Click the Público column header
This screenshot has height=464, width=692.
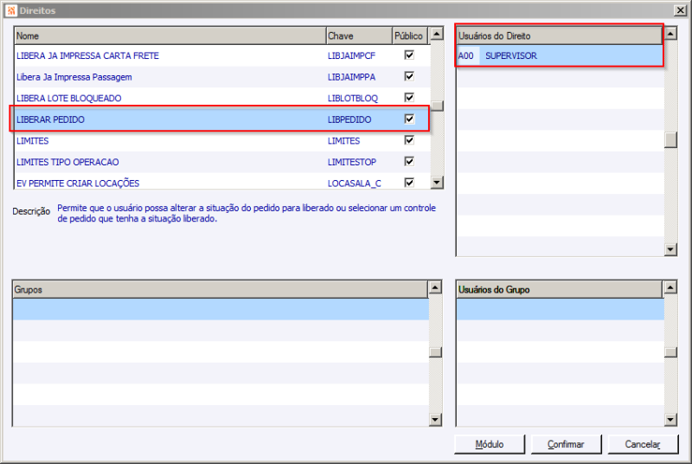[409, 35]
